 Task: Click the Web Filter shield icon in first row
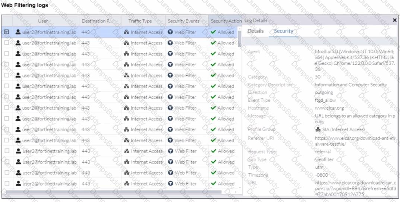(x=170, y=32)
